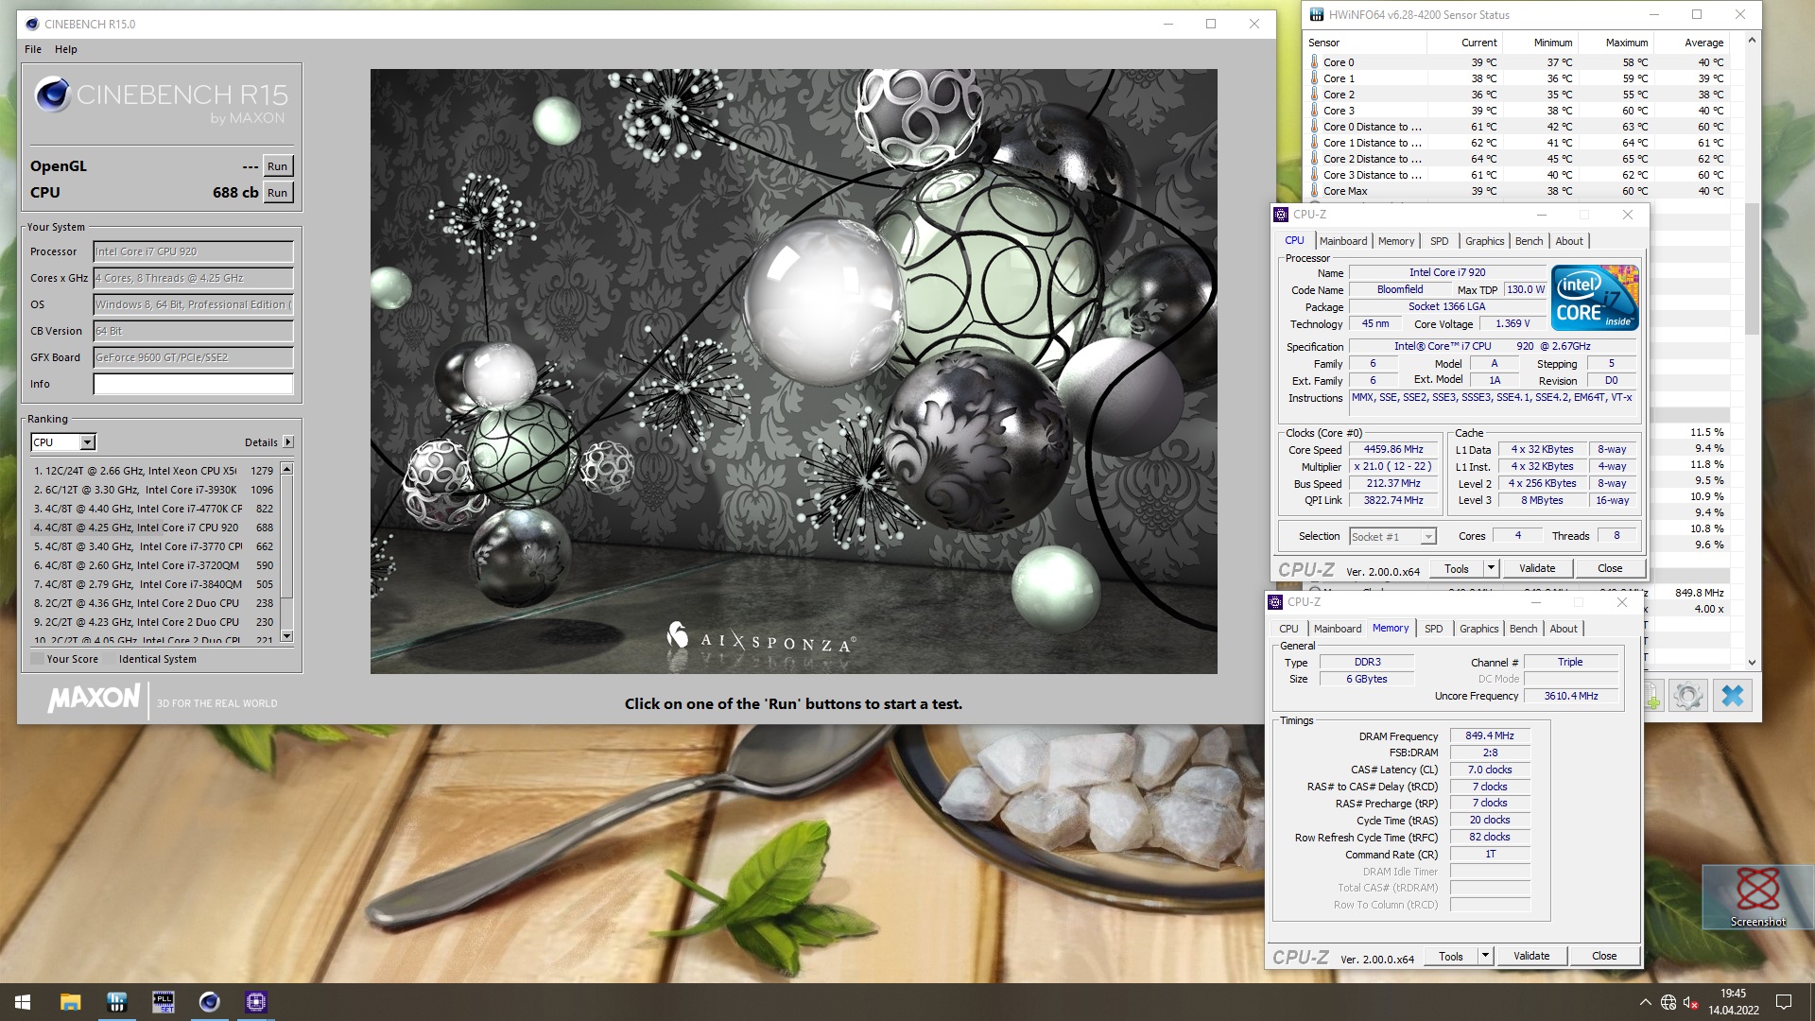The height and width of the screenshot is (1021, 1815).
Task: Open Cinebench File menu
Action: [x=33, y=49]
